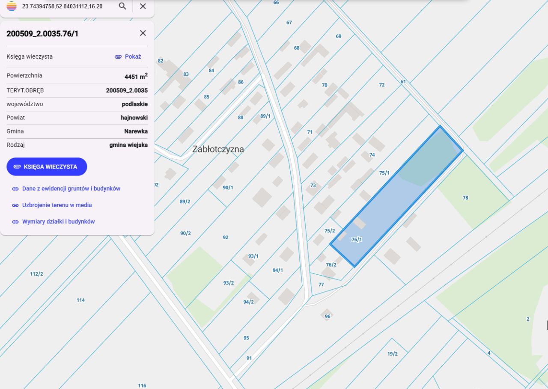
Task: Click parcel 90/2 on the map
Action: (185, 233)
